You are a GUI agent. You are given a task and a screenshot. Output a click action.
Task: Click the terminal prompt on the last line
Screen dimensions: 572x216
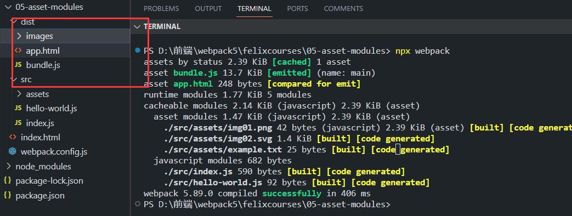[x=267, y=204]
